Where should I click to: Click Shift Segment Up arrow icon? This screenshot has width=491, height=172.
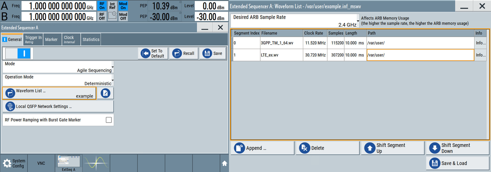pos(370,148)
